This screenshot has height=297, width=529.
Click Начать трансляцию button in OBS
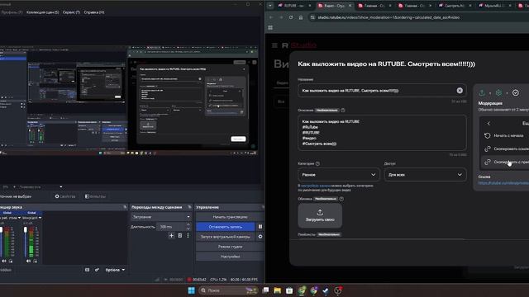pos(230,217)
